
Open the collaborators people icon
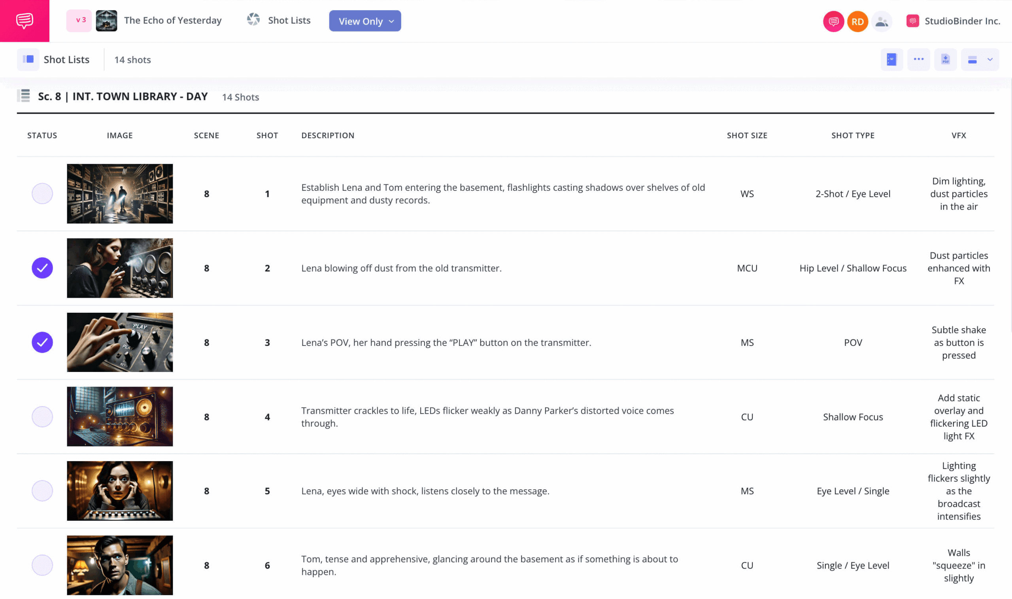coord(881,21)
